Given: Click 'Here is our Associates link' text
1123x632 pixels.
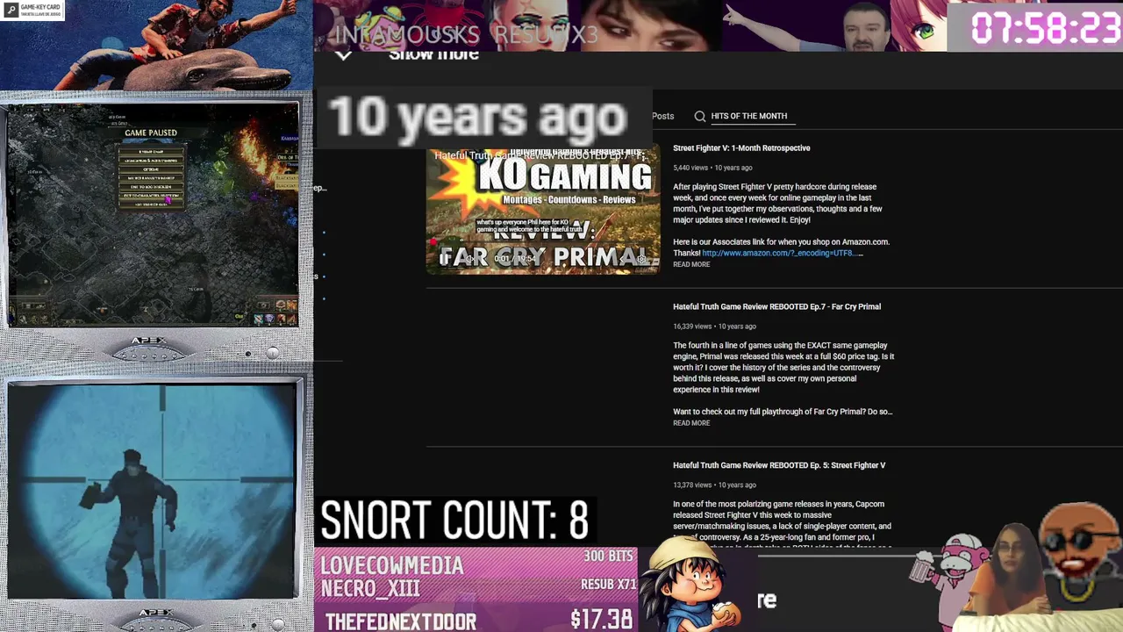Looking at the screenshot, I should [x=781, y=242].
